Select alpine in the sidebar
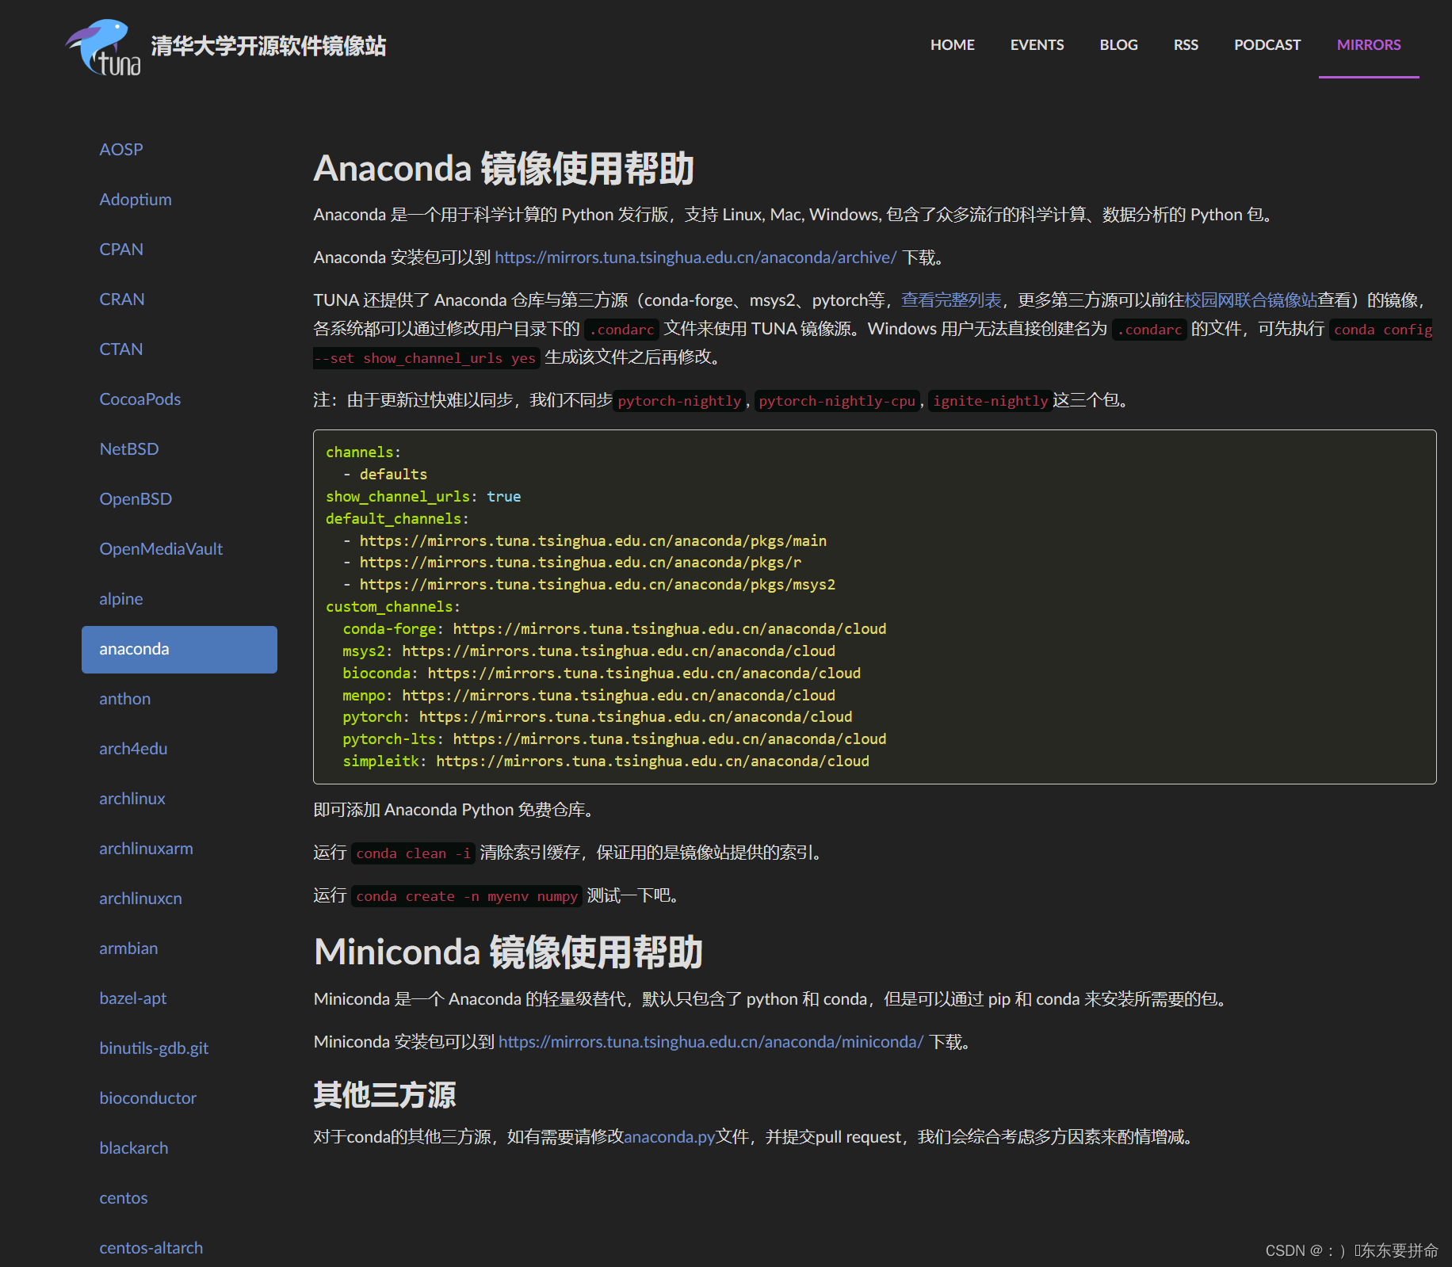The image size is (1452, 1267). [121, 598]
